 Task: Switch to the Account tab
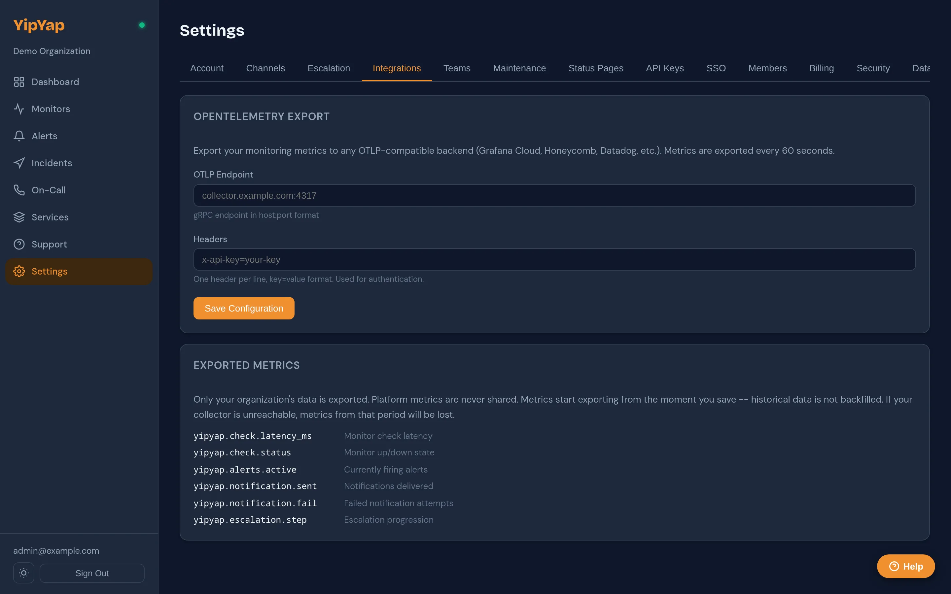(x=207, y=68)
